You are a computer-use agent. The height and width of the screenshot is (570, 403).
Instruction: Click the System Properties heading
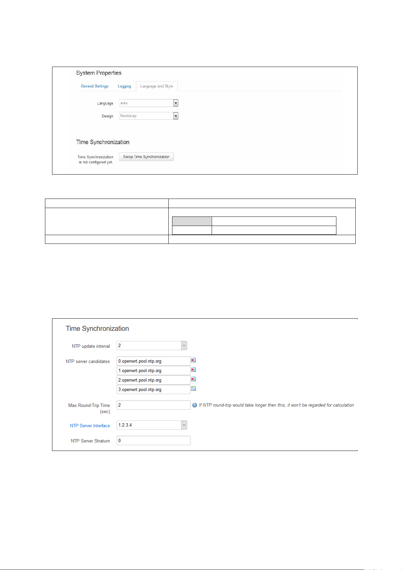[x=99, y=73]
